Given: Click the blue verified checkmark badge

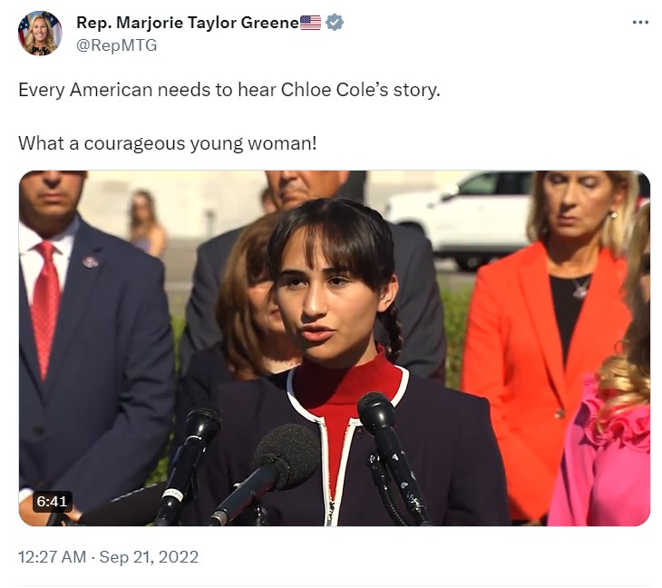Looking at the screenshot, I should (334, 23).
